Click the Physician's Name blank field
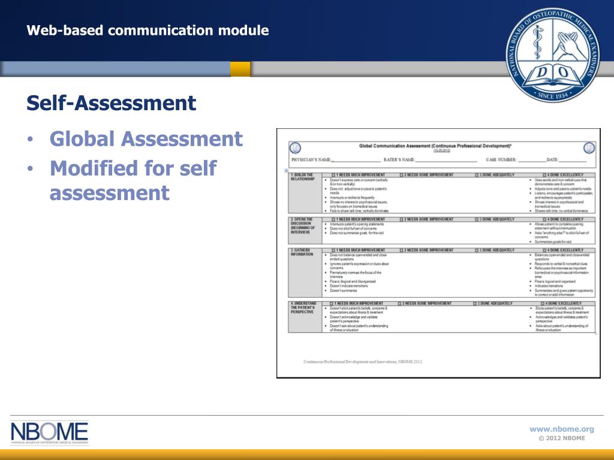 tap(356, 160)
